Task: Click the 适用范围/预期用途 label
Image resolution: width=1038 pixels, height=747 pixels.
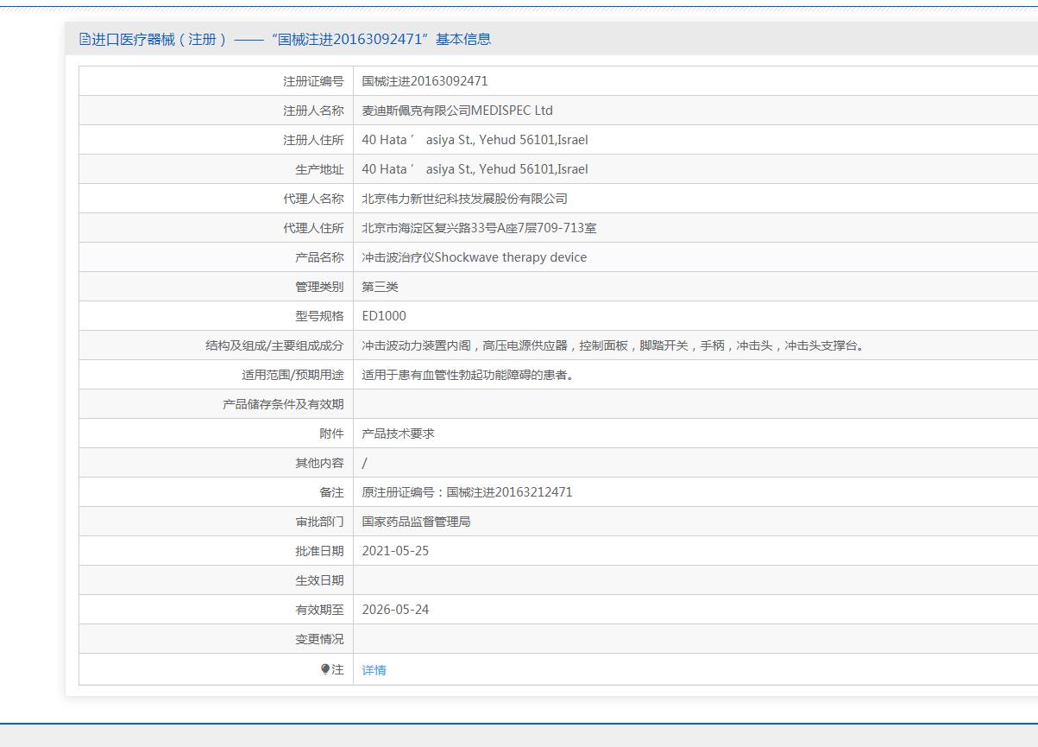Action: [293, 375]
